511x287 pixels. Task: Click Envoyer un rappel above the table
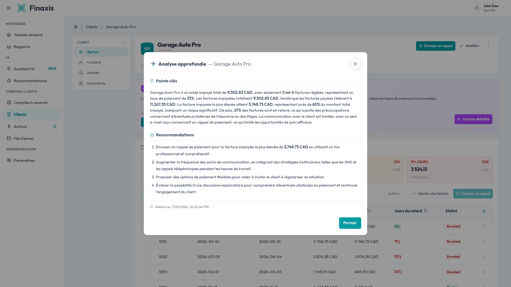473,193
